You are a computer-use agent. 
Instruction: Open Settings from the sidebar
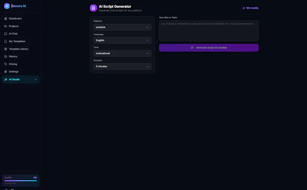click(x=21, y=72)
